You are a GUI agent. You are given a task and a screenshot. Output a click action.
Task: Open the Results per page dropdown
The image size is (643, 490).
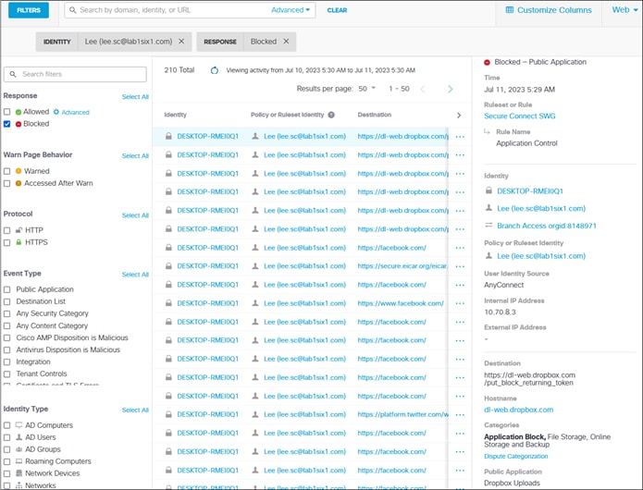pos(367,89)
